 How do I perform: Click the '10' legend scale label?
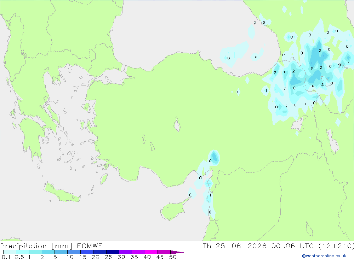(70, 257)
